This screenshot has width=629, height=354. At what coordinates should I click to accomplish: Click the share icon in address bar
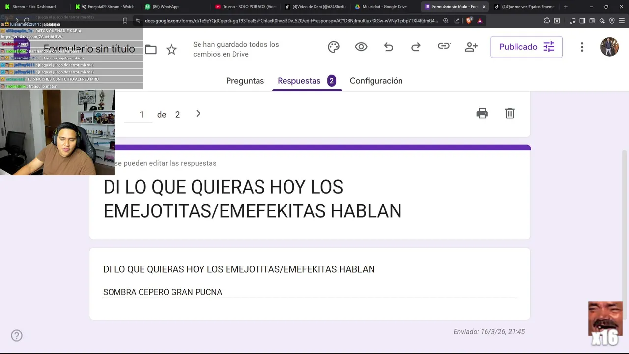tap(457, 21)
